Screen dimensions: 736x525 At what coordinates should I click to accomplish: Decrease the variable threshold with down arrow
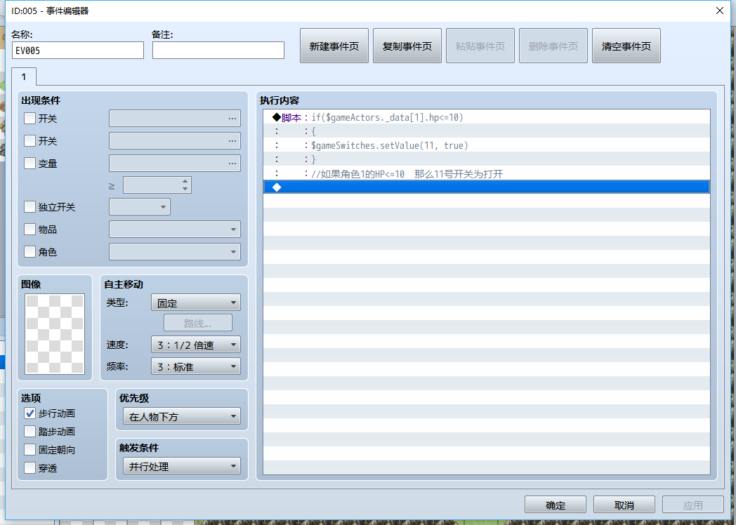coord(185,189)
